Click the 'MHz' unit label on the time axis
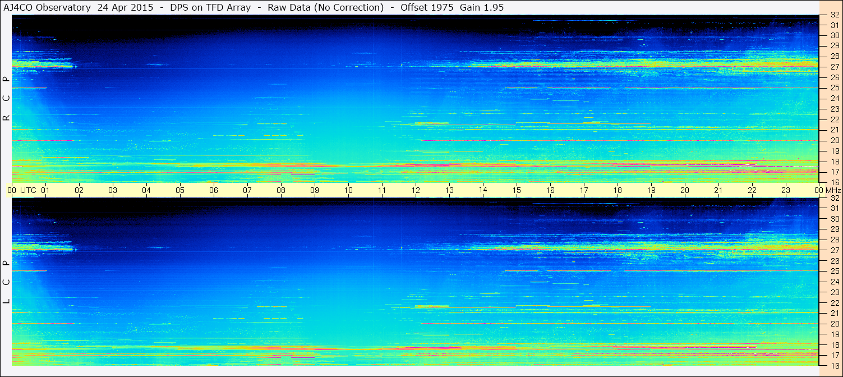Screen dimensions: 843x377 tap(832, 190)
